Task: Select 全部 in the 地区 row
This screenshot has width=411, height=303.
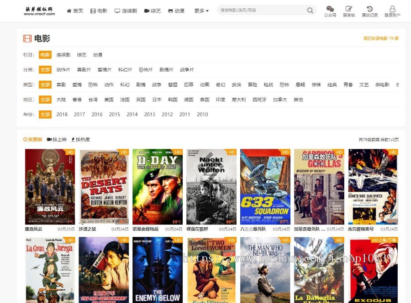Action: click(45, 99)
